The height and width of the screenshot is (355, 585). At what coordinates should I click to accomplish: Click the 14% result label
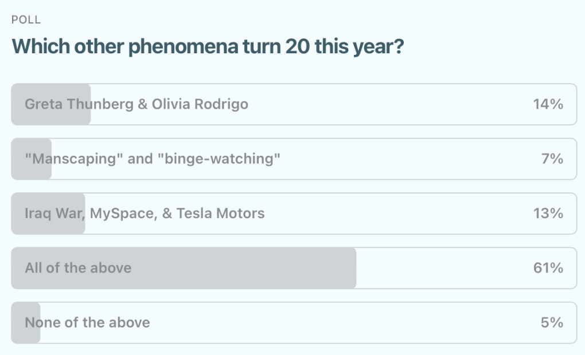(548, 104)
